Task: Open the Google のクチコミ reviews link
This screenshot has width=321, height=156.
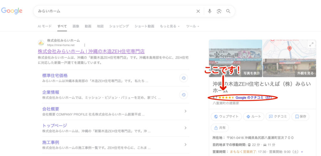Action: click(253, 98)
